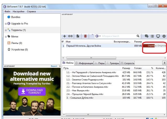Open the Настройки menu
Image resolution: width=167 pixels, height=119 pixels.
click(19, 12)
